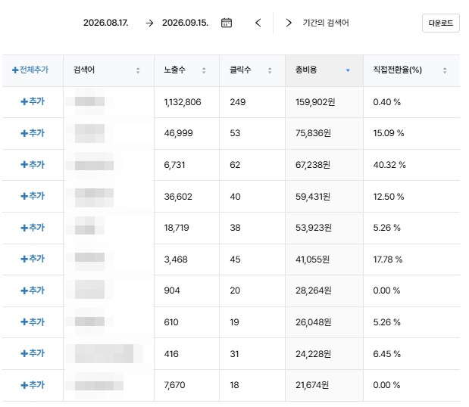
Task: Add keyword with 904 impressions
Action: (x=33, y=290)
